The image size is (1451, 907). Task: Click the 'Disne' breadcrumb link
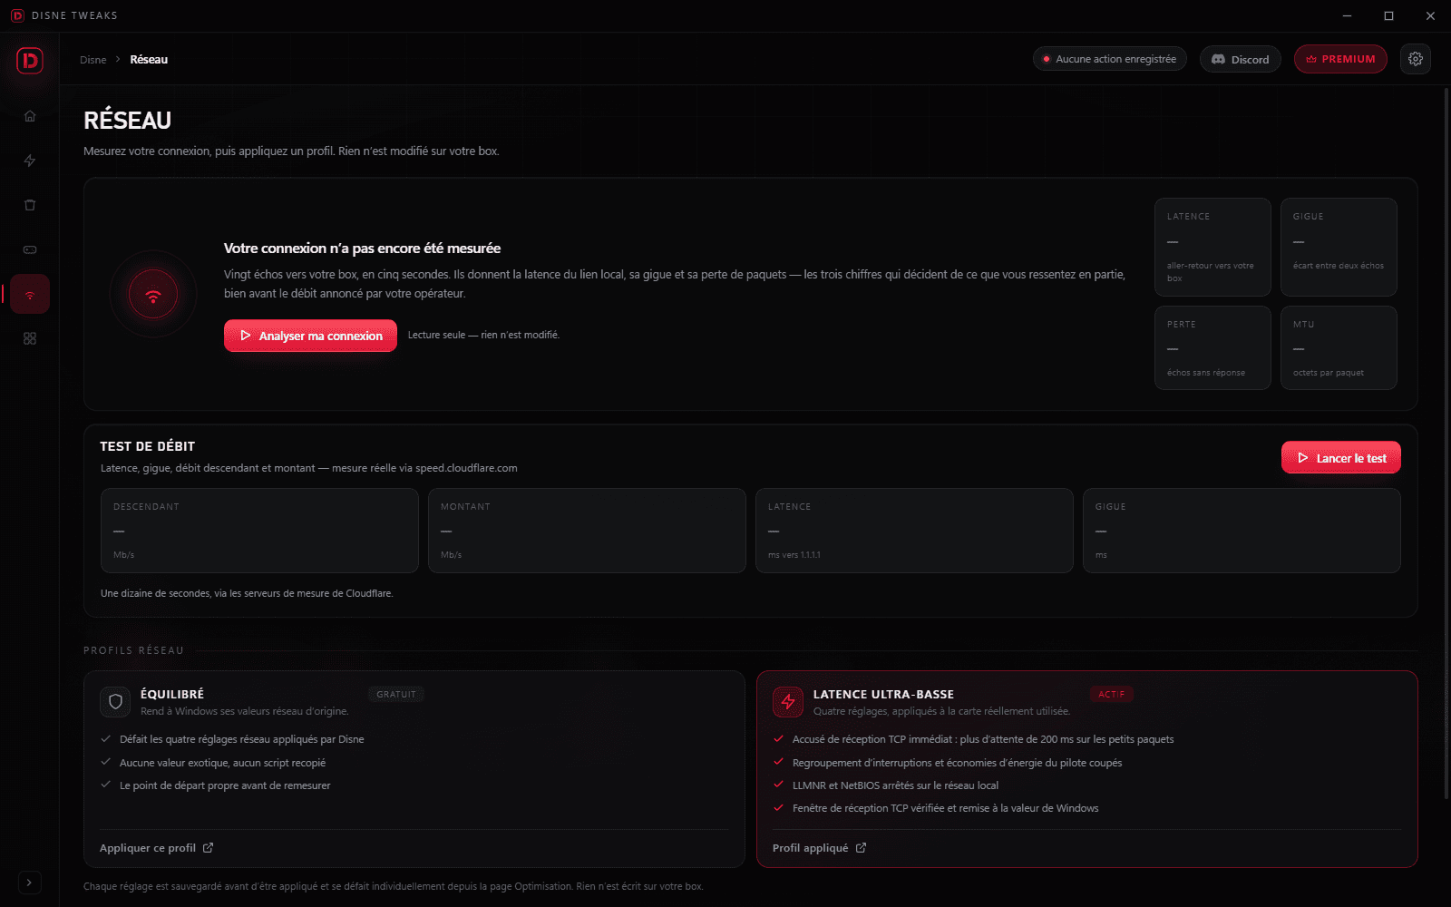(x=93, y=60)
